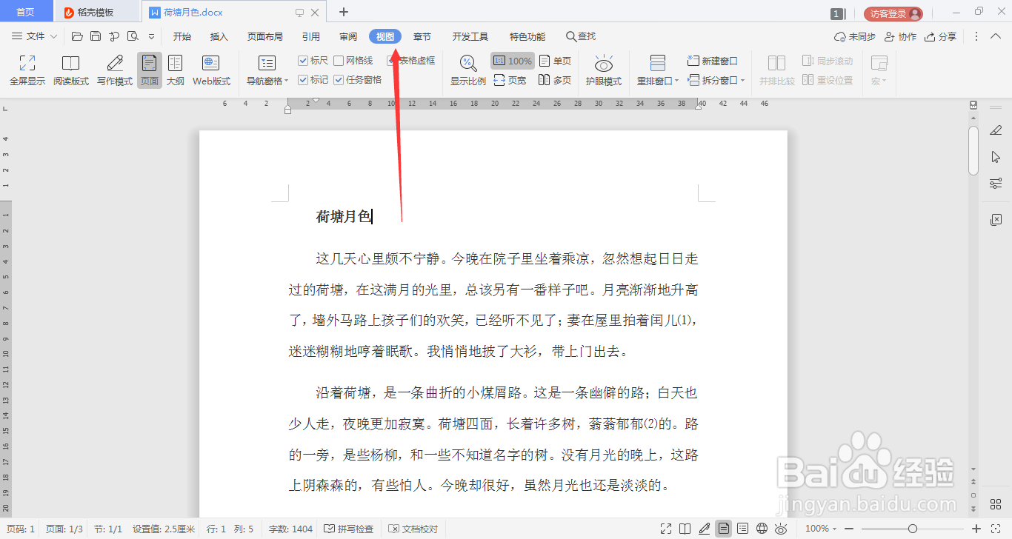The height and width of the screenshot is (539, 1012).
Task: Click reading layout icon in status bar
Action: click(x=685, y=529)
